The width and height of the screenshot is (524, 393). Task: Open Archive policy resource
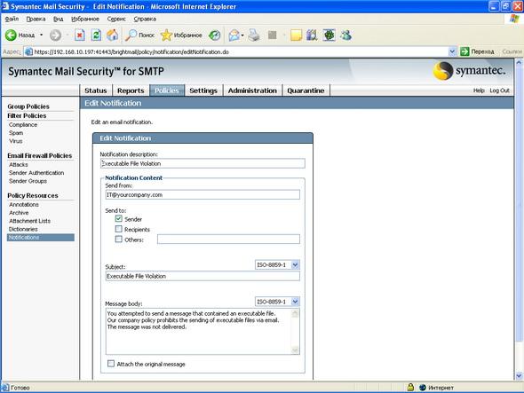tap(19, 213)
